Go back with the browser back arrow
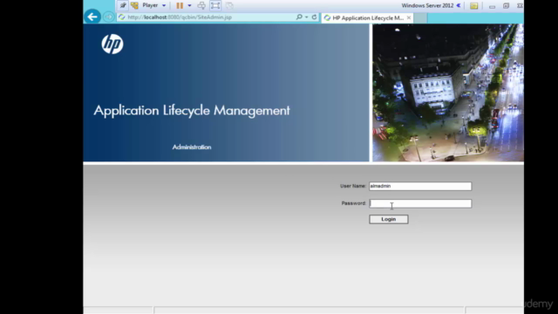 [x=92, y=17]
